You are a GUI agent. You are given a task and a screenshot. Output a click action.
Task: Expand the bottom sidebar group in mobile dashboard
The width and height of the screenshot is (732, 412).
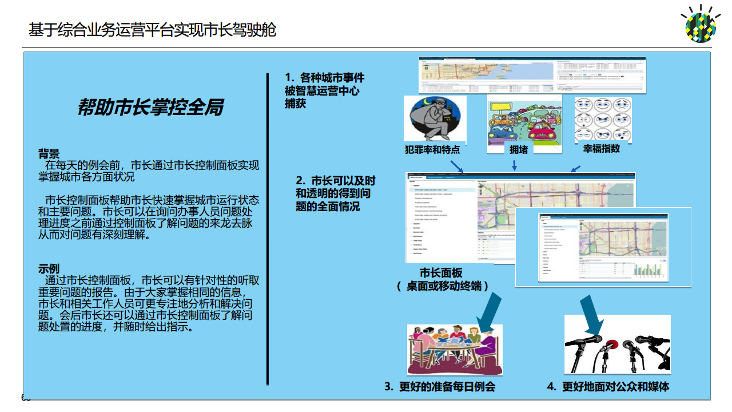point(542,274)
